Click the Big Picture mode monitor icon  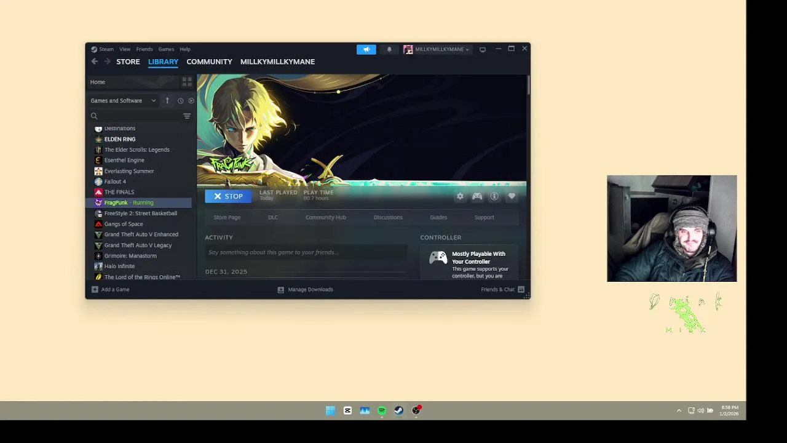pos(483,49)
